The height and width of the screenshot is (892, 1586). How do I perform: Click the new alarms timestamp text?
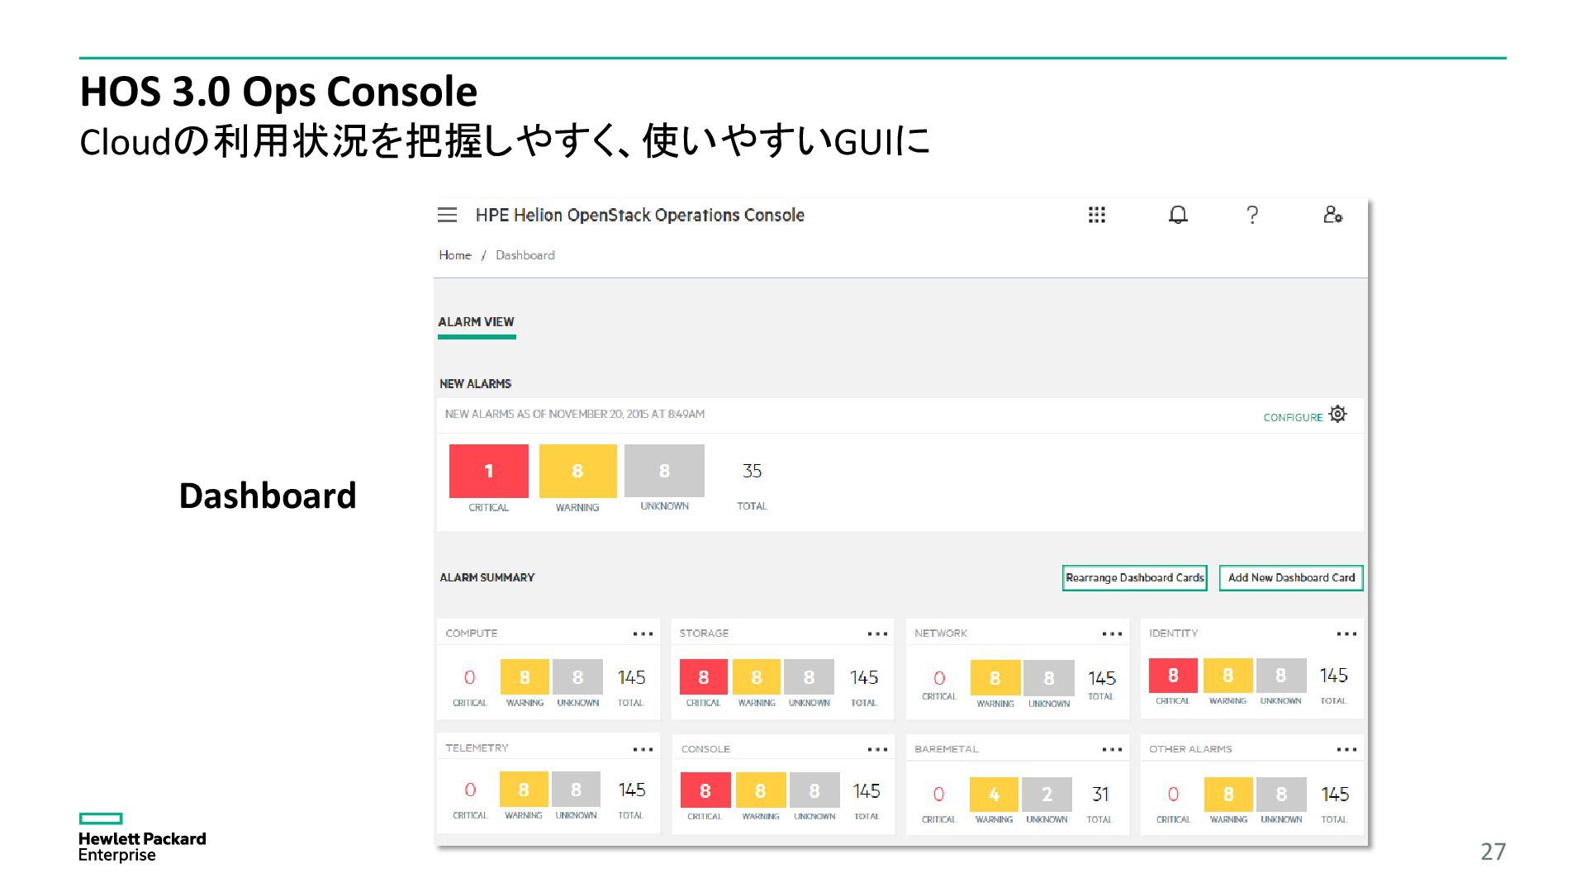click(575, 414)
